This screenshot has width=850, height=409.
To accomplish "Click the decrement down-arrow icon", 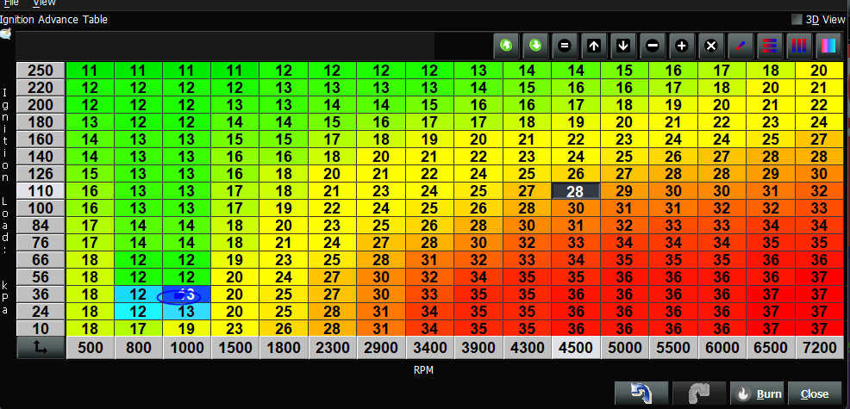I will click(x=623, y=46).
